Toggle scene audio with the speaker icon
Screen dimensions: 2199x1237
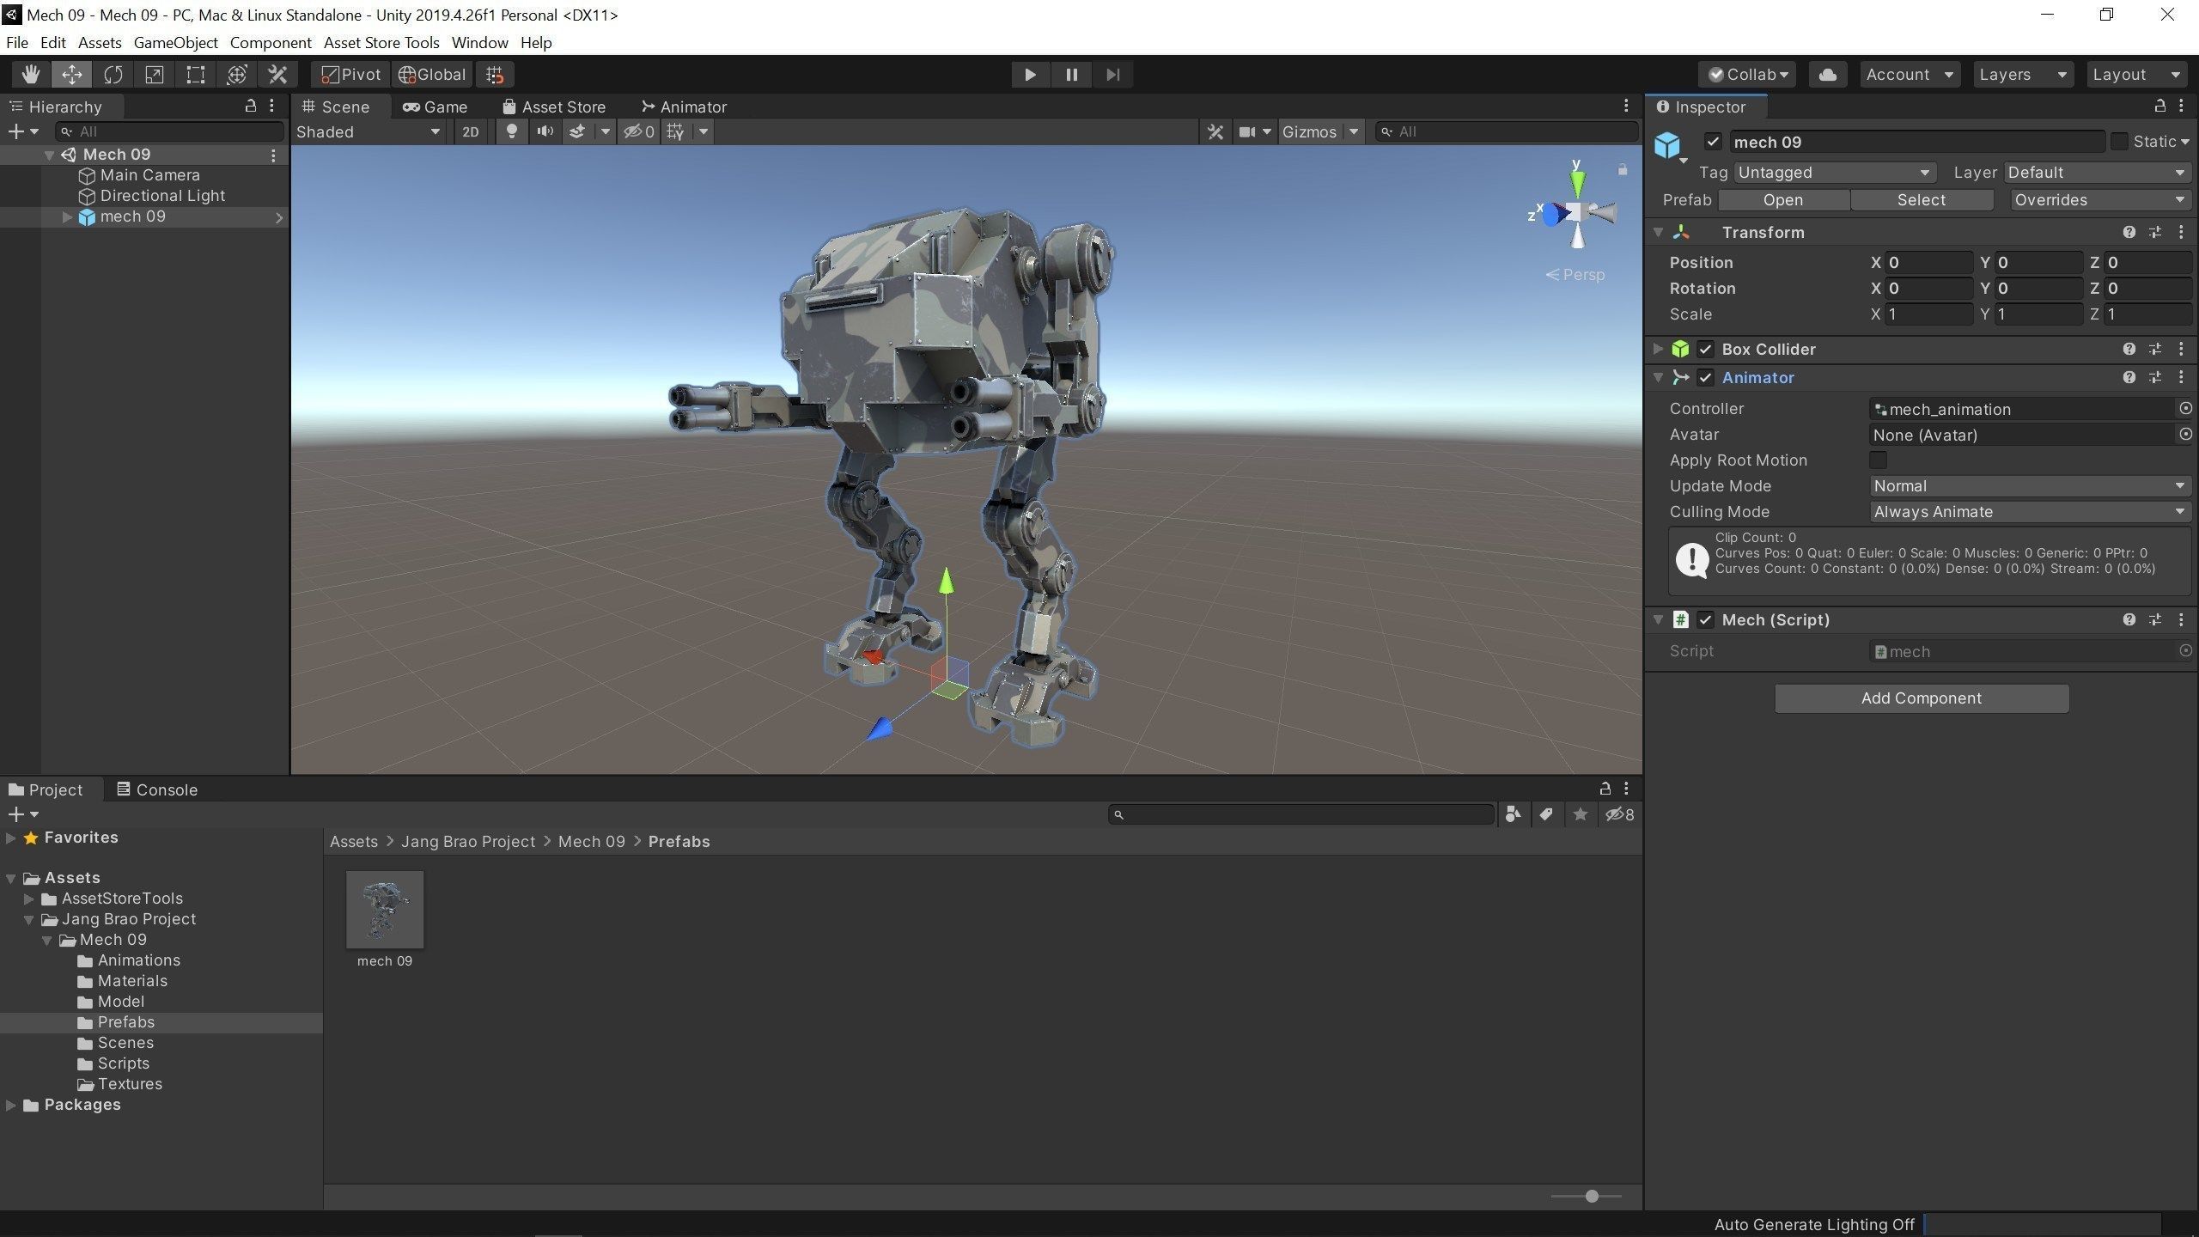[545, 131]
